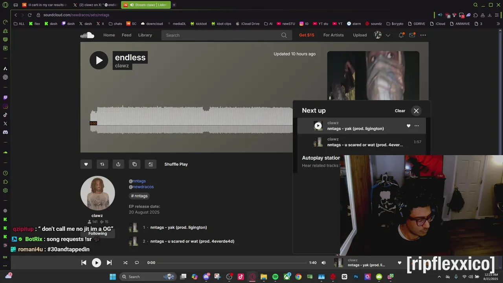Image resolution: width=503 pixels, height=283 pixels.
Task: Like the yak track in Next up
Action: (408, 126)
